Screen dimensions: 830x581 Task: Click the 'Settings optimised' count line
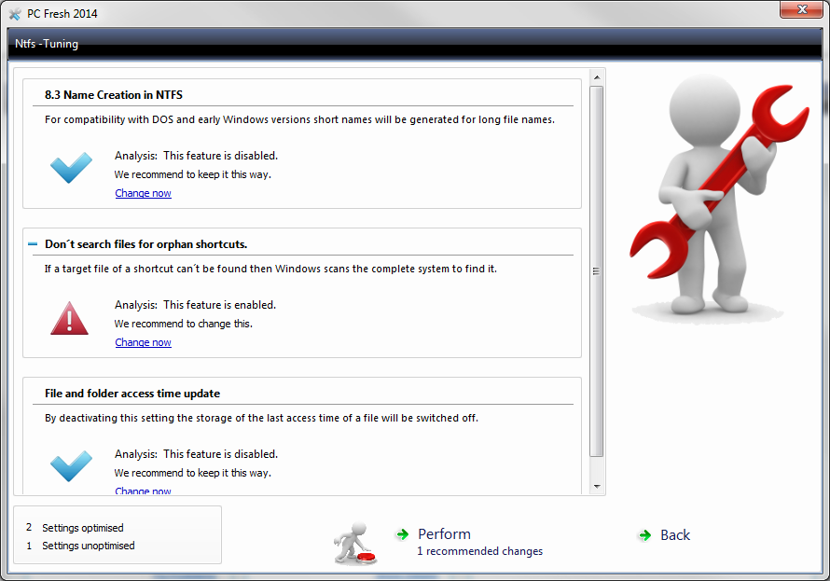pos(75,528)
